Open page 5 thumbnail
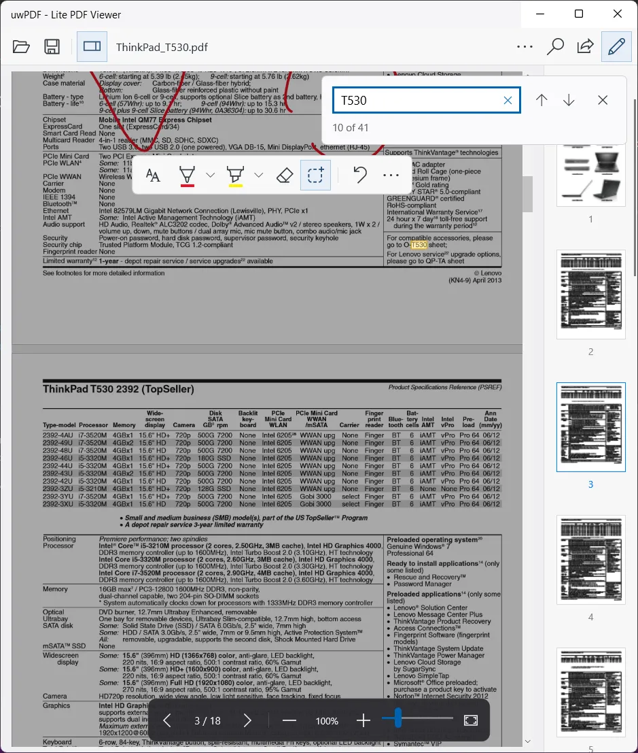 (x=591, y=692)
